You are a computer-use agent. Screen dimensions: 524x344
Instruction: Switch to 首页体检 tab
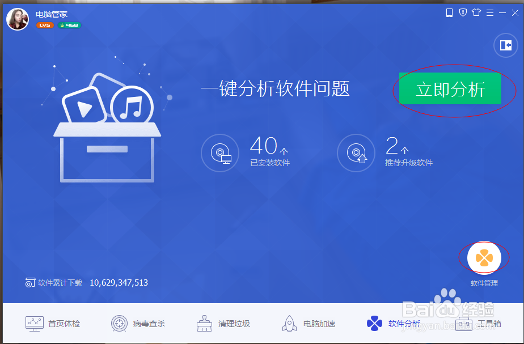tap(53, 324)
